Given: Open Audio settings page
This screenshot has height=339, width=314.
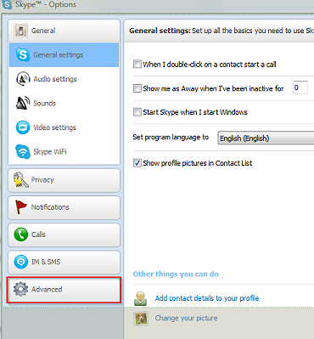Looking at the screenshot, I should (x=64, y=79).
